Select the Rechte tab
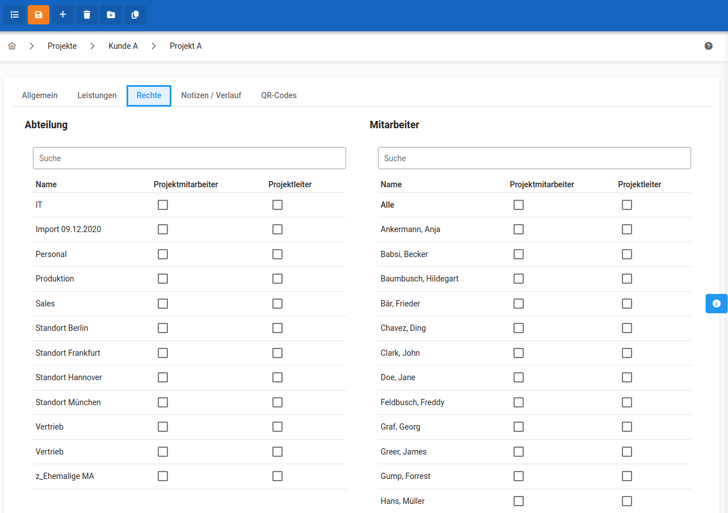The width and height of the screenshot is (728, 513). (149, 95)
